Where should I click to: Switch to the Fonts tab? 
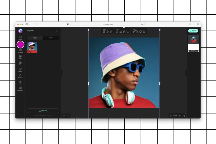click(x=51, y=38)
